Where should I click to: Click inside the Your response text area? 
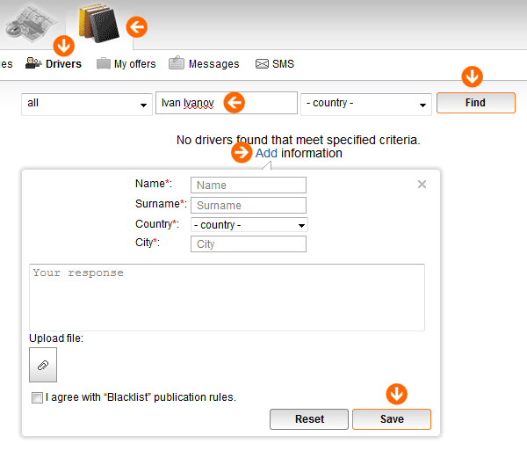click(227, 296)
